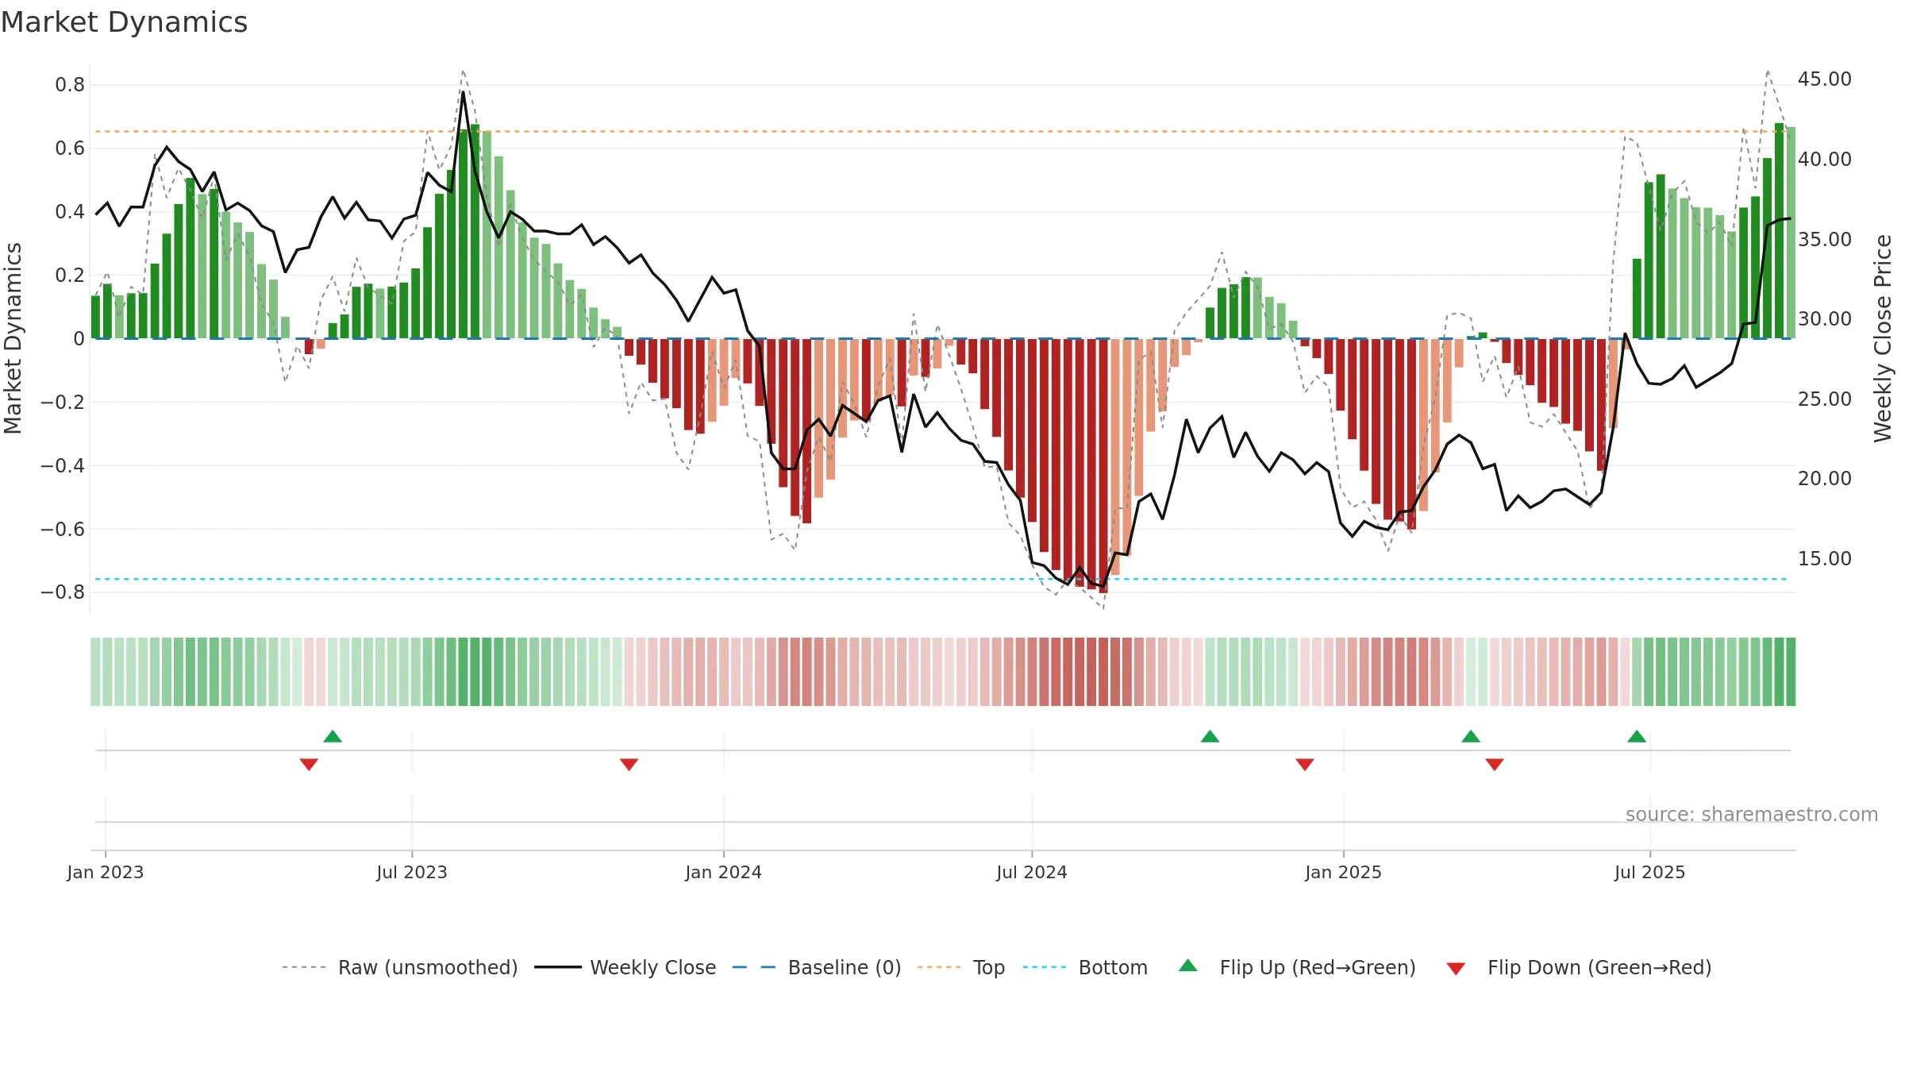
Task: Click the red-green heatmap strip below the chart
Action: (943, 672)
